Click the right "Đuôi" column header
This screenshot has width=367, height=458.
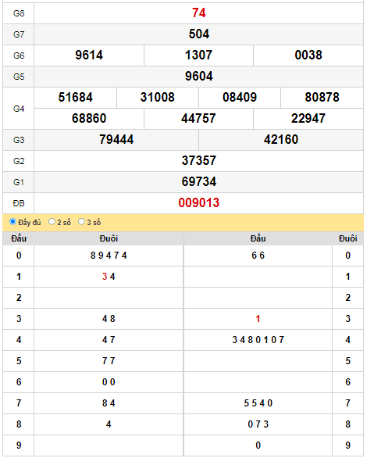pyautogui.click(x=347, y=238)
